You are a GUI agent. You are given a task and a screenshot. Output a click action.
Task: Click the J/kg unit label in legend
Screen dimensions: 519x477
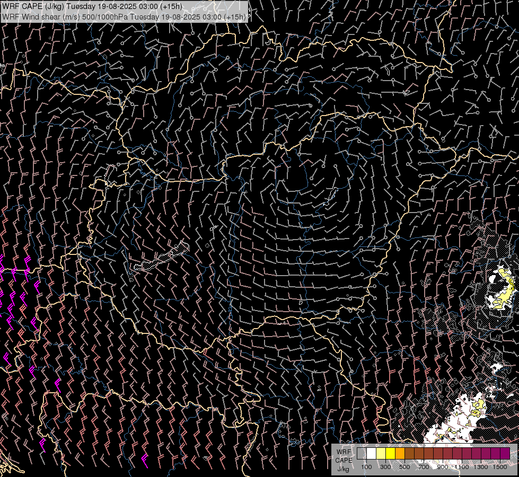pyautogui.click(x=343, y=469)
